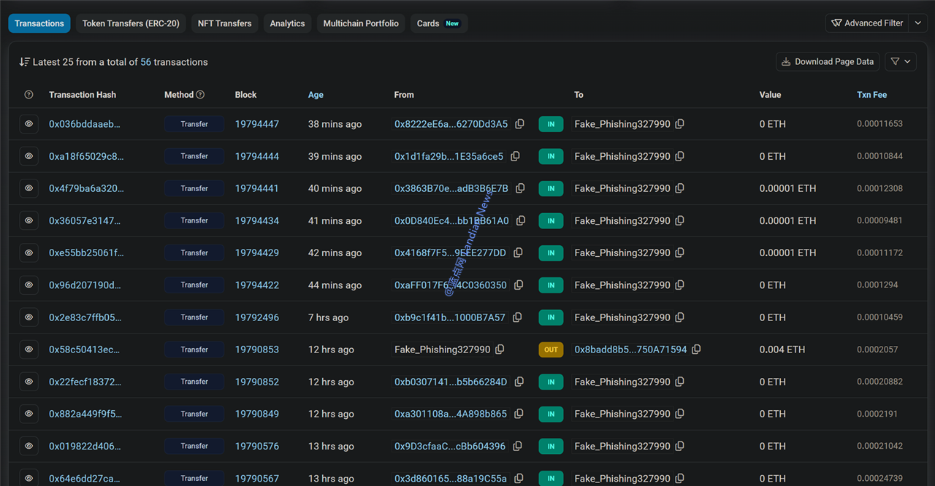Copy address 0xb0307141...b5b66284D

pos(519,382)
